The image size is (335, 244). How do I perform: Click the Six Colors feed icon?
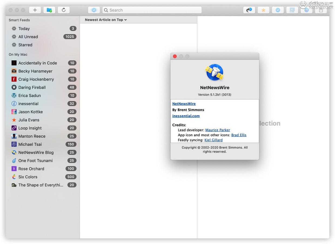[x=14, y=177]
